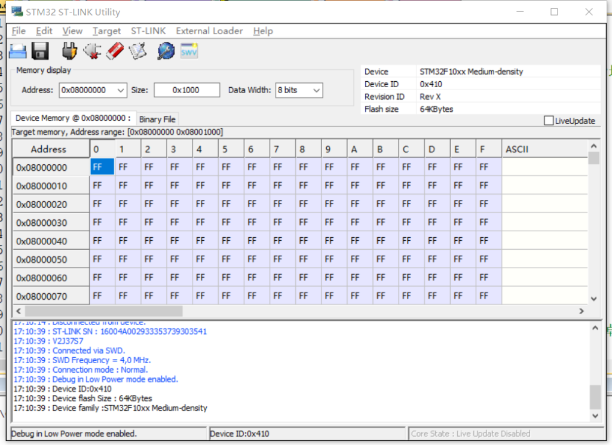Click the 'SWD Frequency = 4,0 MHz.' log line
This screenshot has width=612, height=445.
coord(82,360)
